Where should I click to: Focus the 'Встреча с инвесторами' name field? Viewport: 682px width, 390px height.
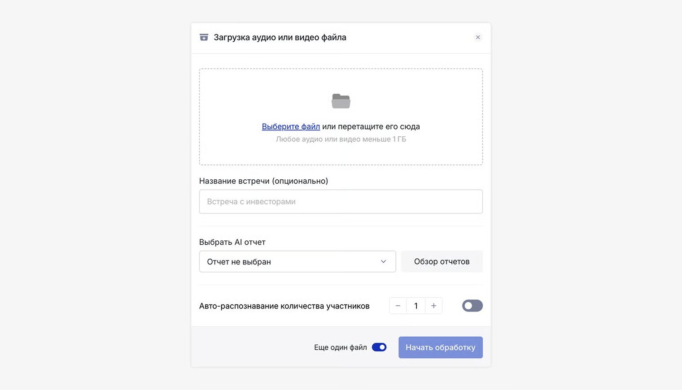pyautogui.click(x=341, y=202)
